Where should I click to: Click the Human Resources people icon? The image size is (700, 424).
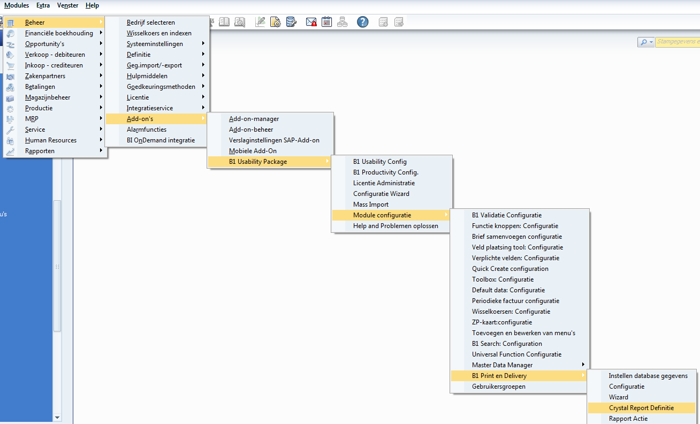tap(10, 140)
